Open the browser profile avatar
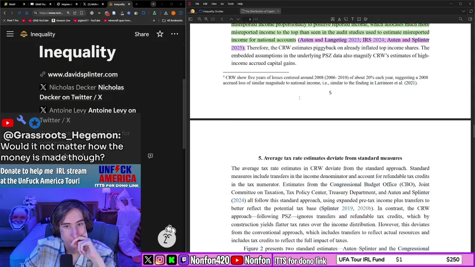Image resolution: width=475 pixels, height=267 pixels. [x=173, y=13]
